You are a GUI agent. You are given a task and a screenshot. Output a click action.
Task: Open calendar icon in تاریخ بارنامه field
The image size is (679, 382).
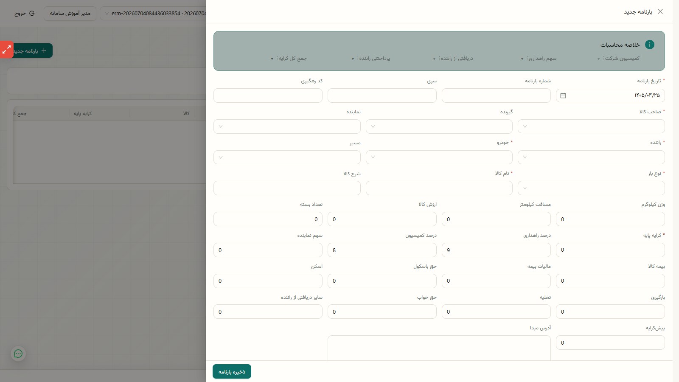coord(563,95)
